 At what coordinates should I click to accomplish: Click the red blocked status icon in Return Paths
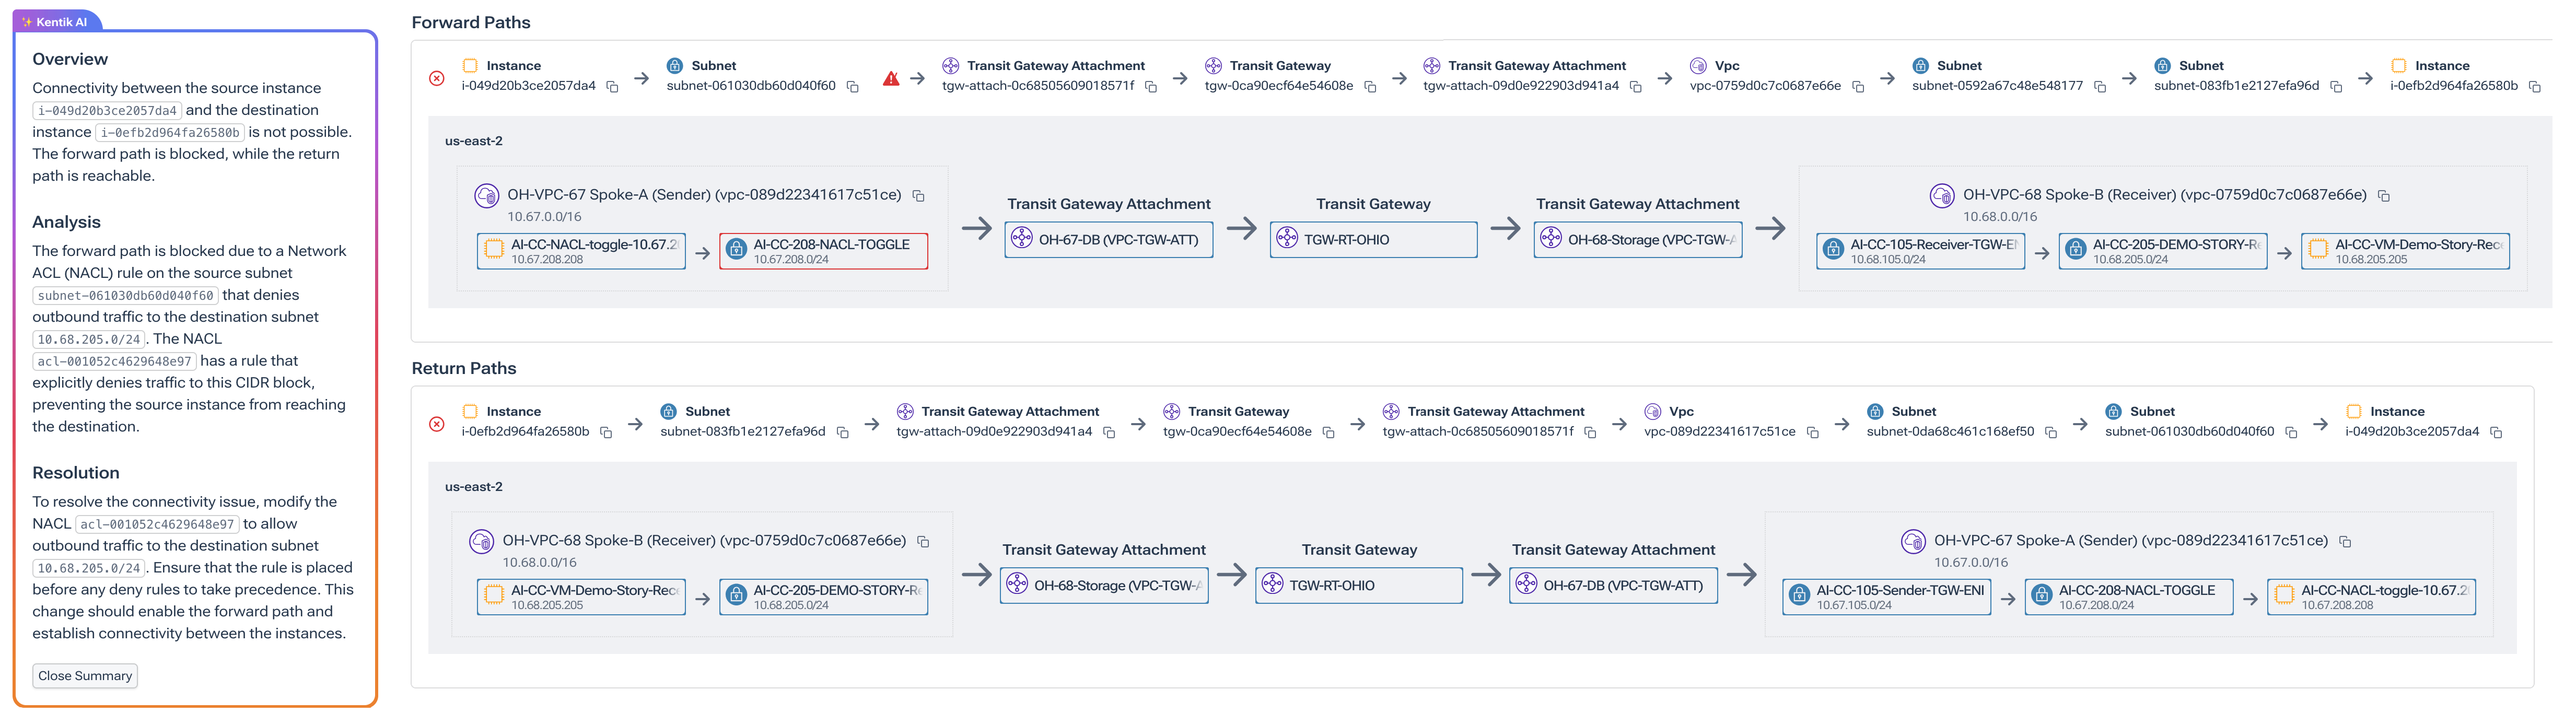tap(437, 424)
